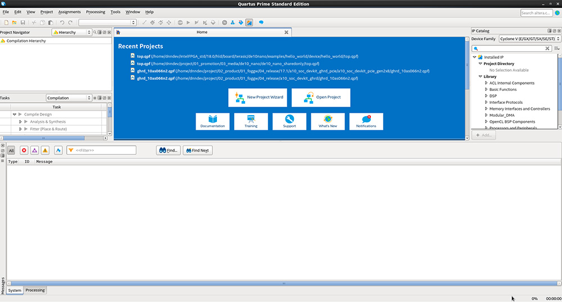Viewport: 562px width, 302px height.
Task: Click the Open Project button
Action: 321,97
